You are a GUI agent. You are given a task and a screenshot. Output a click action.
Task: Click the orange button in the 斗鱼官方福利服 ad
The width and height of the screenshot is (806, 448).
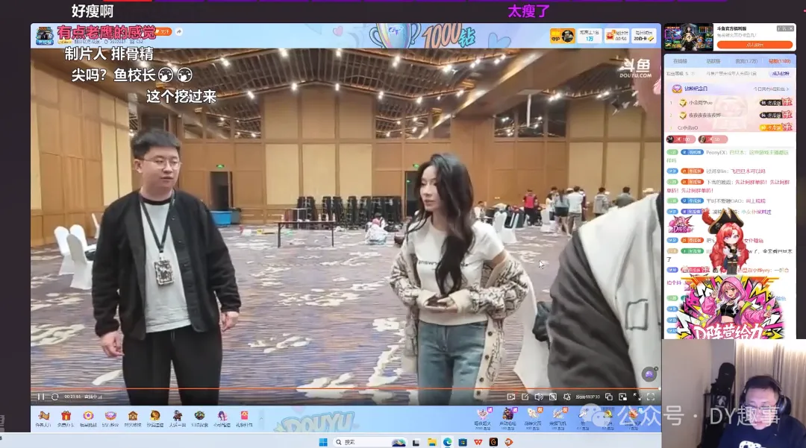click(x=755, y=45)
